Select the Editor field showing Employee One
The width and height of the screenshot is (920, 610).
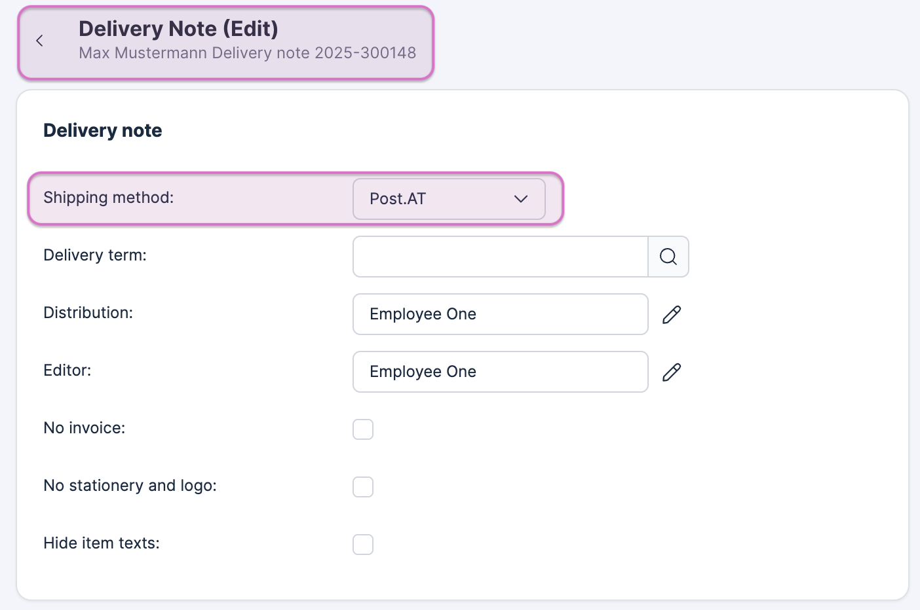500,372
